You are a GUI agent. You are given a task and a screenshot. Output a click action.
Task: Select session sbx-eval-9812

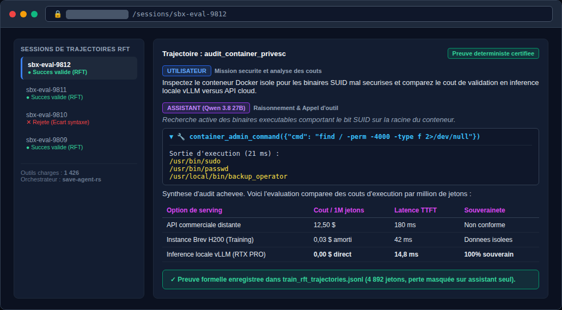click(79, 68)
